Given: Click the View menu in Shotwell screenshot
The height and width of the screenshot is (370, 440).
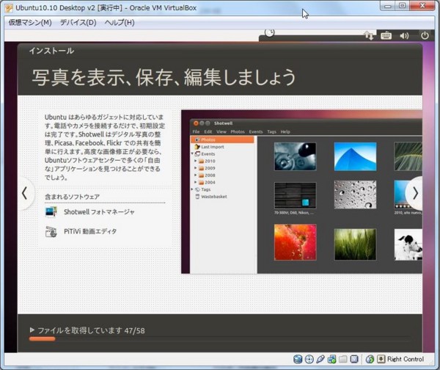Looking at the screenshot, I should tap(221, 131).
